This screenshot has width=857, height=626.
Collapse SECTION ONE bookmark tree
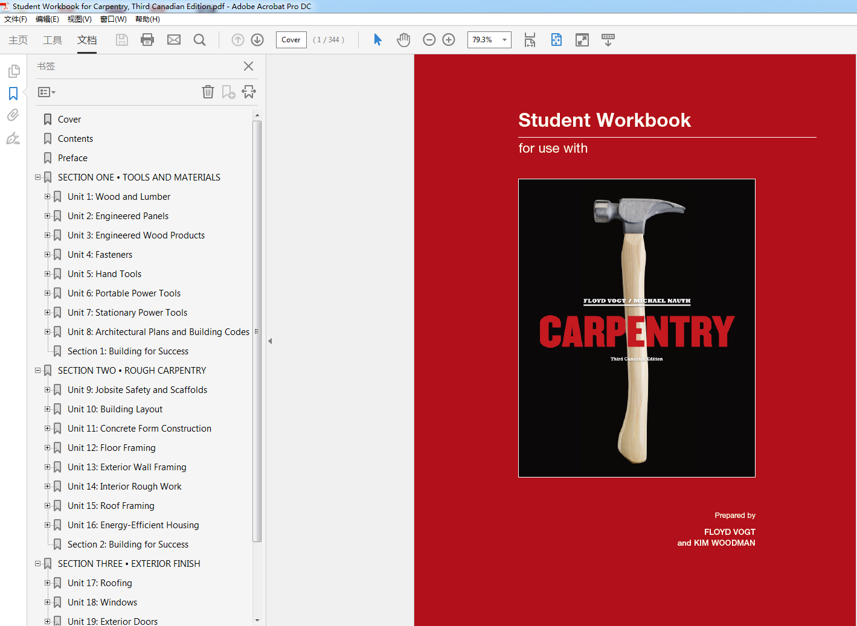pos(38,177)
